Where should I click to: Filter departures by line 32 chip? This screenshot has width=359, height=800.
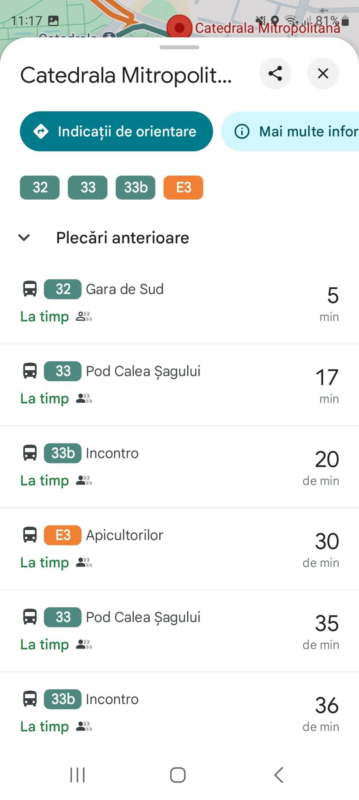pos(40,187)
